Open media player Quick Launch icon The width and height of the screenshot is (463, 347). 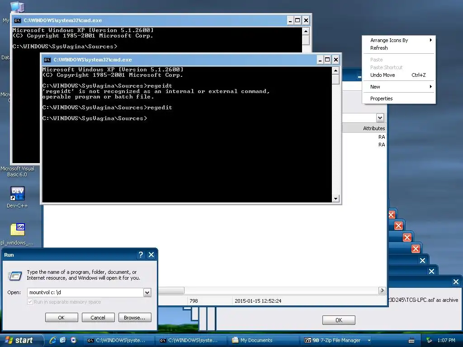pos(73,340)
